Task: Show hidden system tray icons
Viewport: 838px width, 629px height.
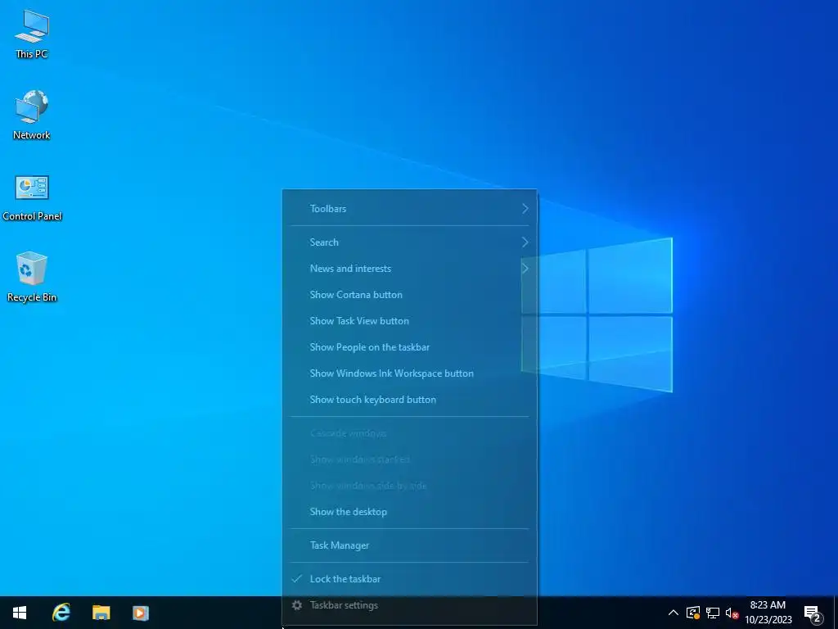Action: click(x=674, y=613)
